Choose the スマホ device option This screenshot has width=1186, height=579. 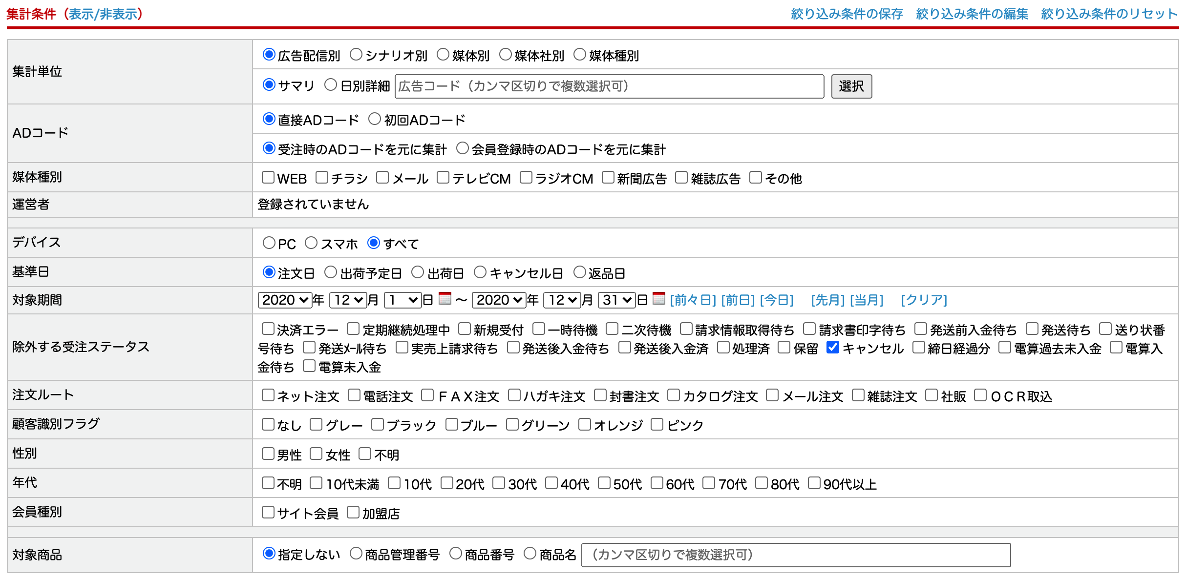[311, 243]
